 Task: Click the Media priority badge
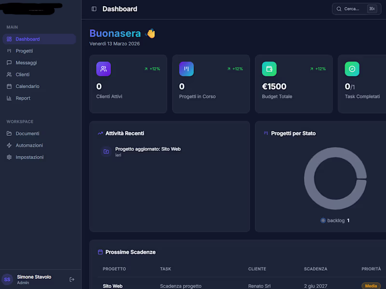pos(371,286)
